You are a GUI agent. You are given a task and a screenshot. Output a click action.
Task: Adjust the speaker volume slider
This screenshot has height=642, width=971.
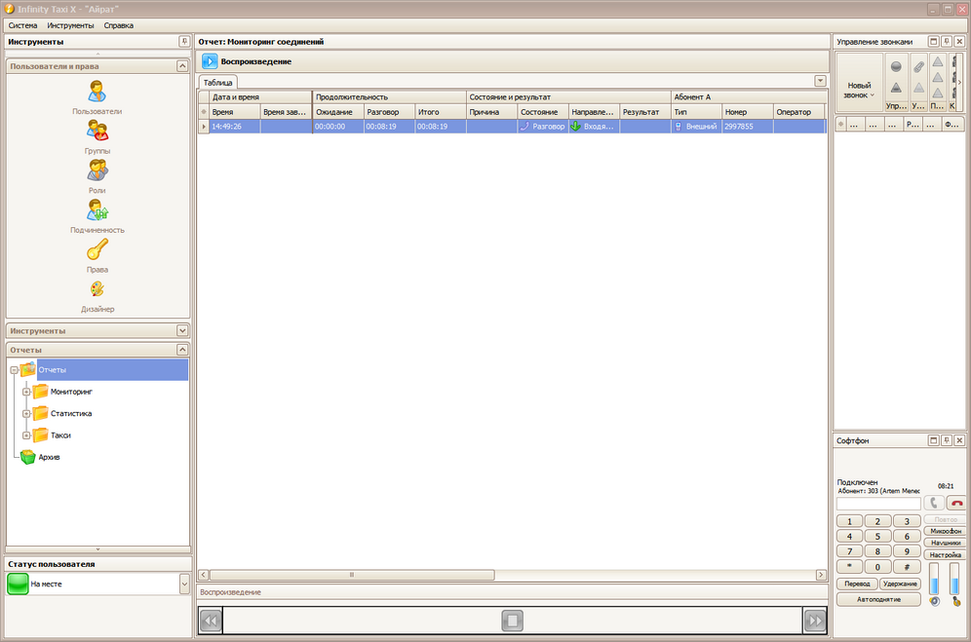(x=934, y=579)
